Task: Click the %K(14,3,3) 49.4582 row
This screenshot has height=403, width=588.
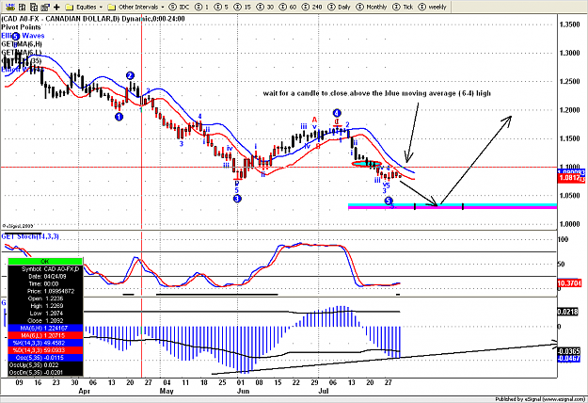Action: tap(45, 343)
